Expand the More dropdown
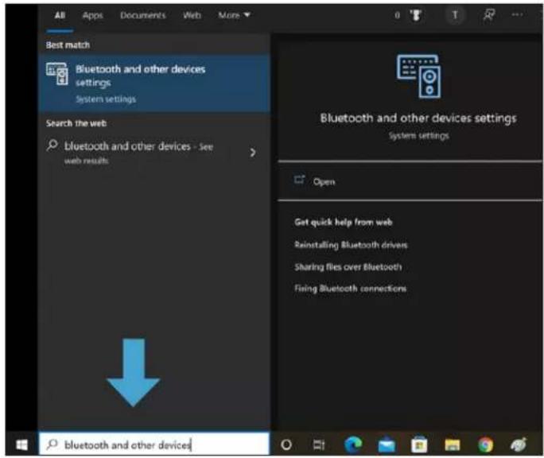Viewport: 544px width, 458px height. pos(234,15)
